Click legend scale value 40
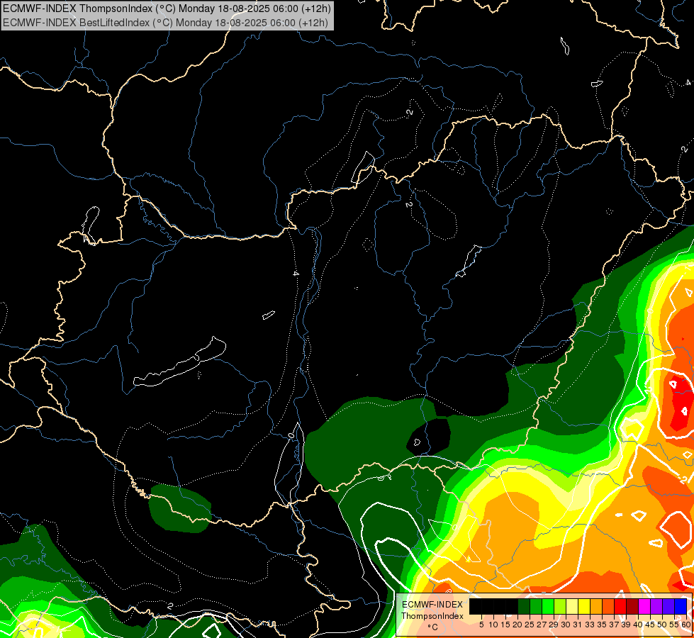The width and height of the screenshot is (694, 638). (x=638, y=625)
